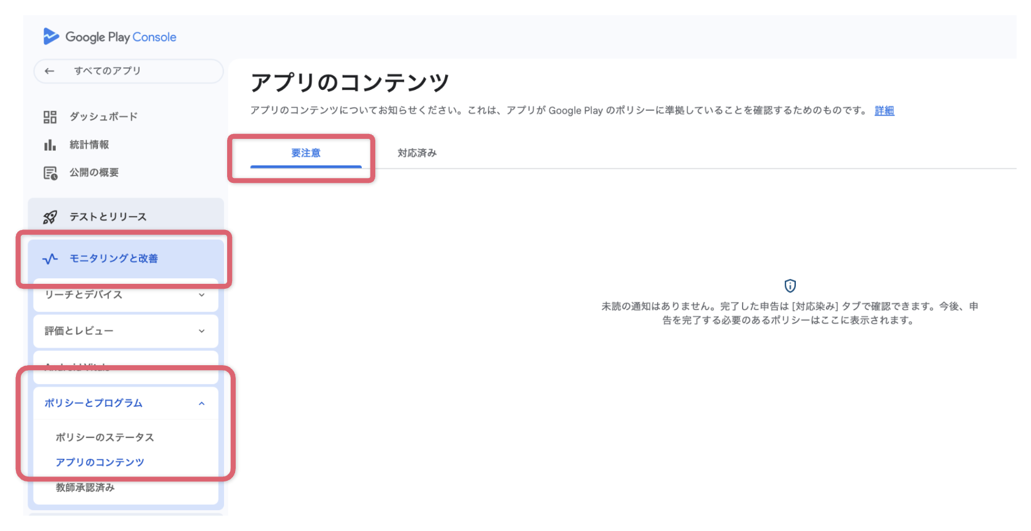Go back to すべてのアプリ

coord(129,71)
